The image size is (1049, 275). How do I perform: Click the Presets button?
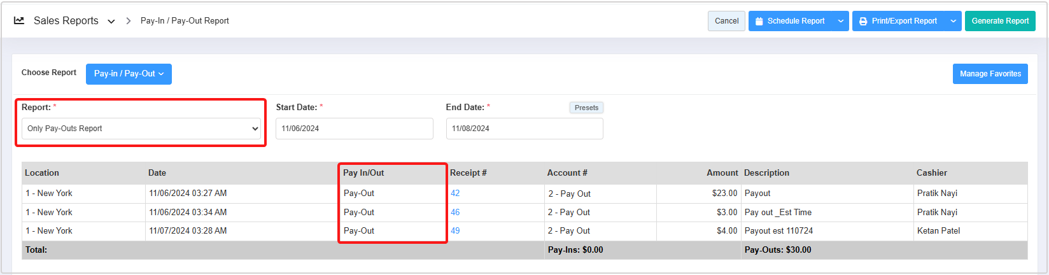point(586,108)
